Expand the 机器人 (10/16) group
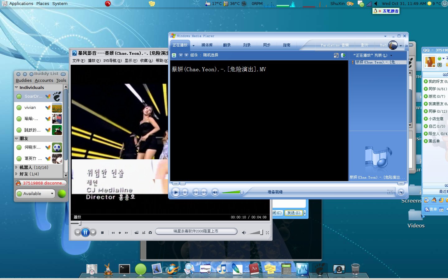Viewport: 448px width, 280px height. click(16, 167)
